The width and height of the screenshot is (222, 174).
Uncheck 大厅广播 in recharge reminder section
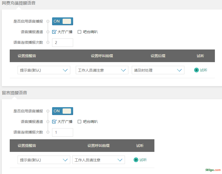pyautogui.click(x=54, y=32)
